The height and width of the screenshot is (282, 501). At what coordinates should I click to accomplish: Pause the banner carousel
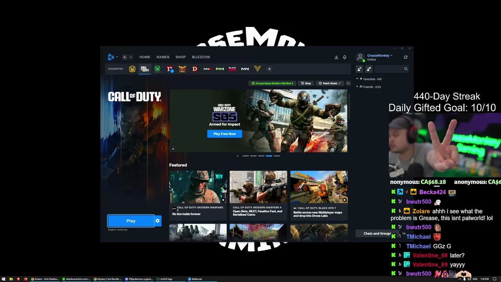(x=173, y=149)
